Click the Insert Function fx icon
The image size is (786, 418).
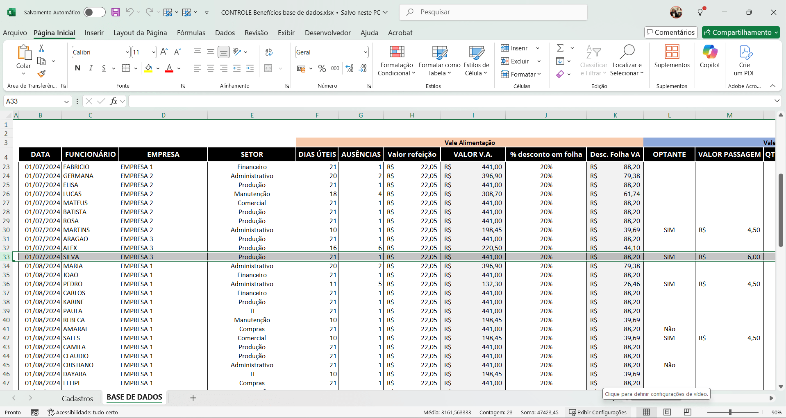(x=114, y=101)
